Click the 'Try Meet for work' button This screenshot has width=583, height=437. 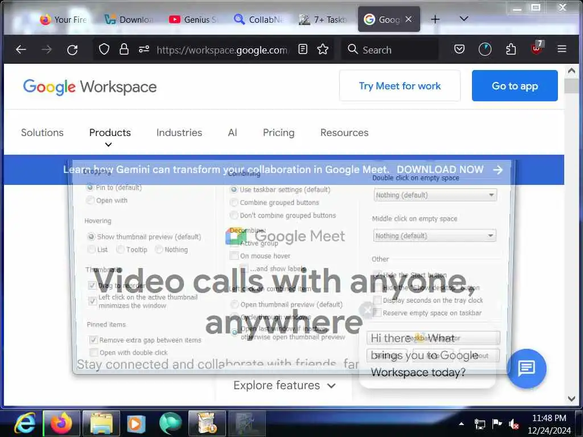point(400,86)
